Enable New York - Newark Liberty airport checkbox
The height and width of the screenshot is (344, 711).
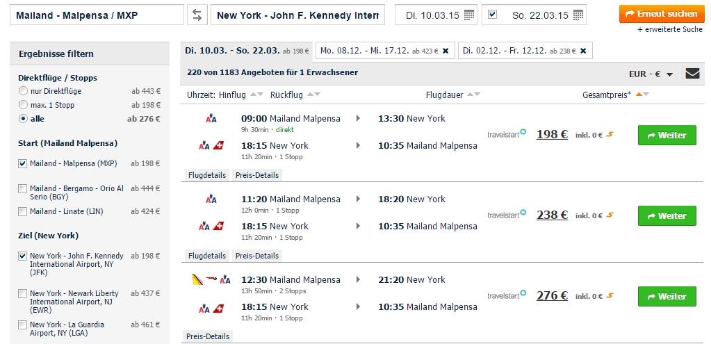pyautogui.click(x=23, y=294)
